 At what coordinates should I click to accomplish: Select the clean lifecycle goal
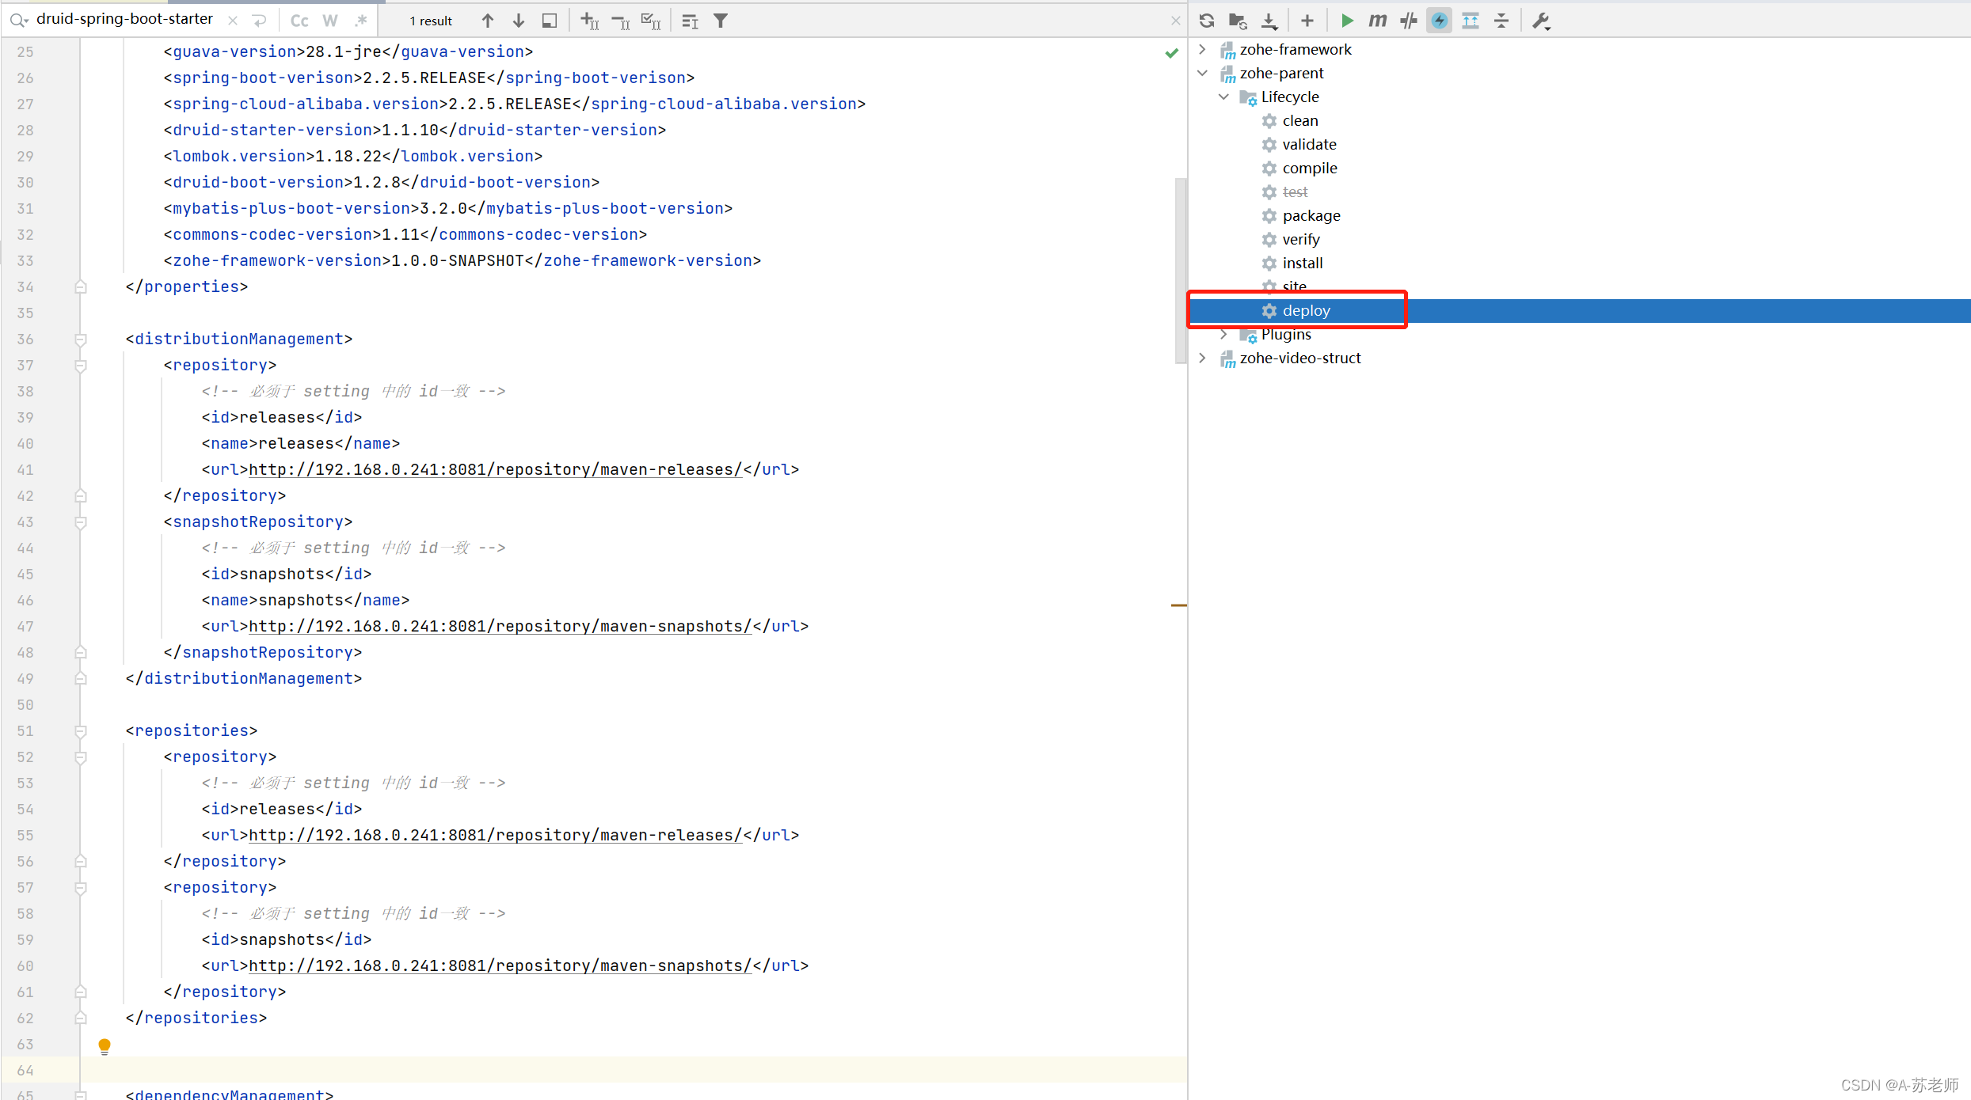[1300, 120]
